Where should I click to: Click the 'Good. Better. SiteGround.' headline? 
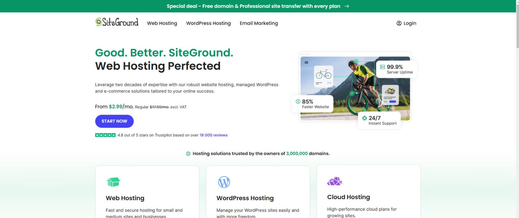164,52
